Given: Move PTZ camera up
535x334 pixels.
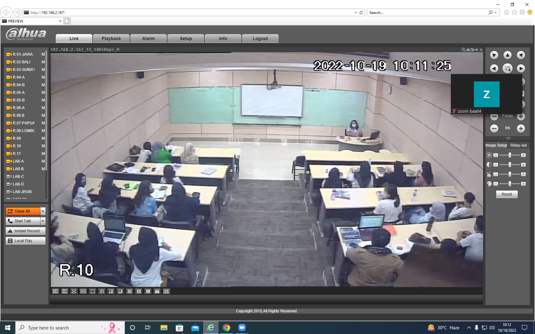Looking at the screenshot, I should point(508,55).
